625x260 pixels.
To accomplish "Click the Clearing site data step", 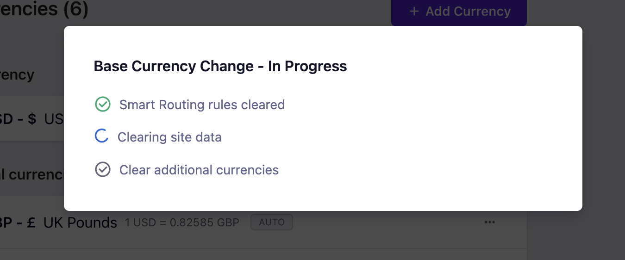I will click(169, 137).
